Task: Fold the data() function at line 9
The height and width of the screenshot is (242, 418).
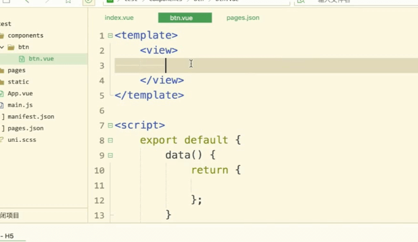Action: coord(110,155)
